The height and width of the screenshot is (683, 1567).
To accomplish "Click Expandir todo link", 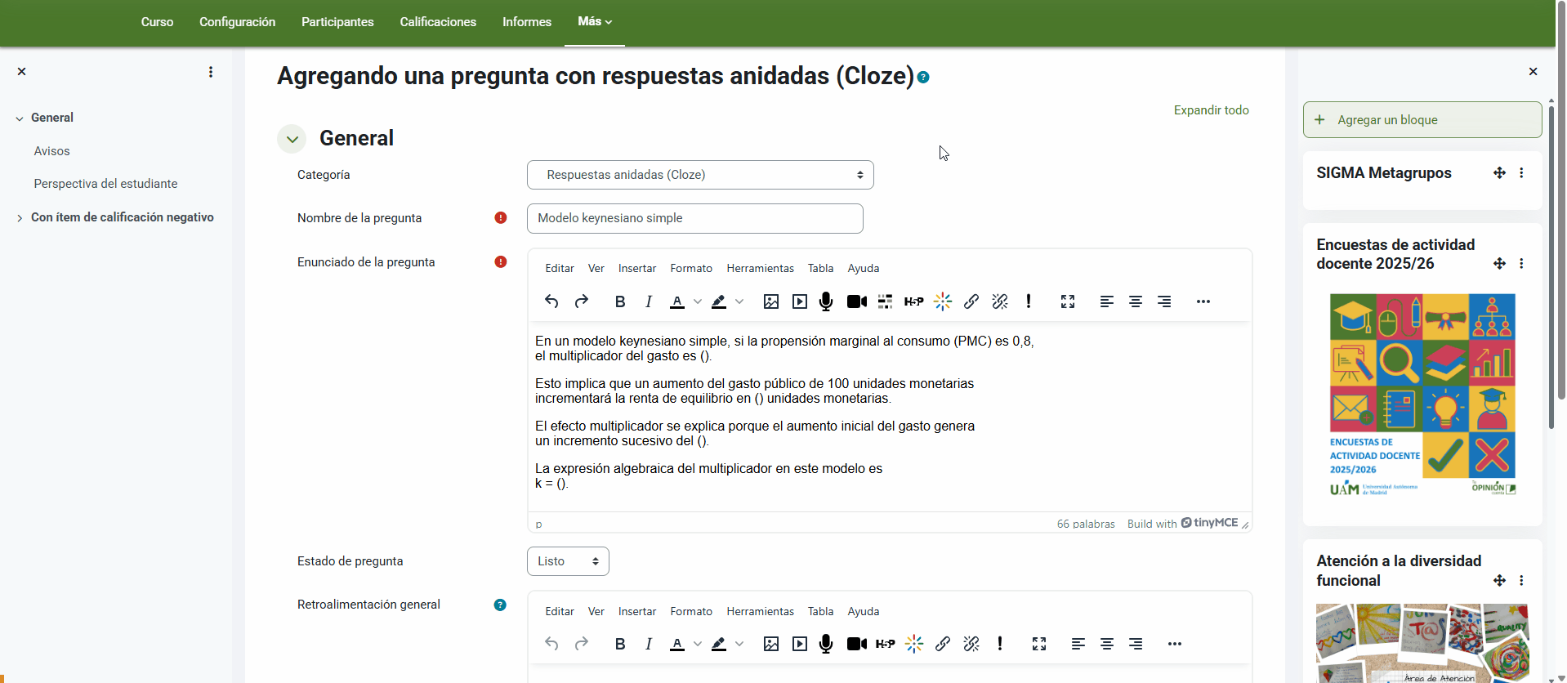I will 1211,110.
